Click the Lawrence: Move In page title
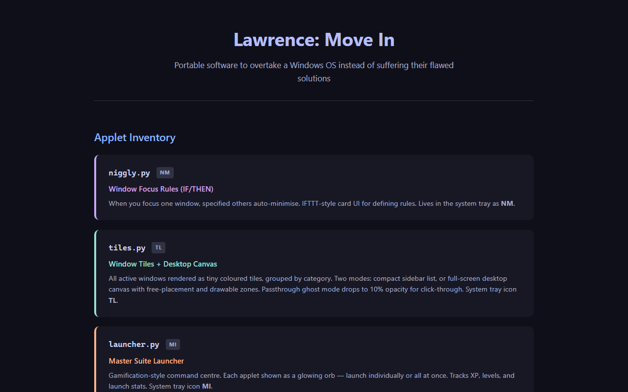The image size is (628, 392). click(x=314, y=40)
